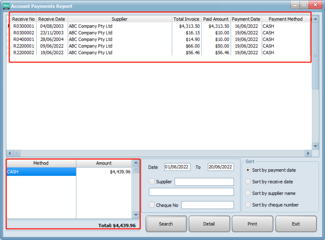Image resolution: width=325 pixels, height=240 pixels.
Task: Select 'Sort by cheque number' option
Action: [x=248, y=205]
